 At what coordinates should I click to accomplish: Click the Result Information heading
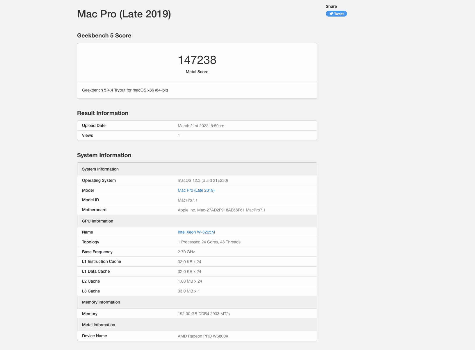coord(103,113)
